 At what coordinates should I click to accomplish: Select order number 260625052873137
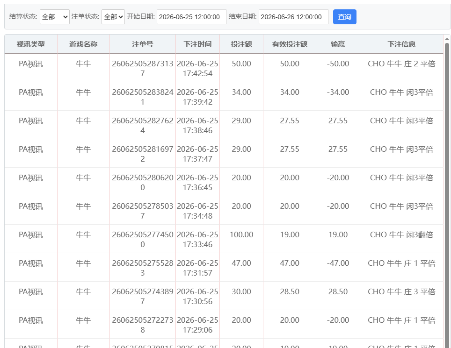coord(142,68)
